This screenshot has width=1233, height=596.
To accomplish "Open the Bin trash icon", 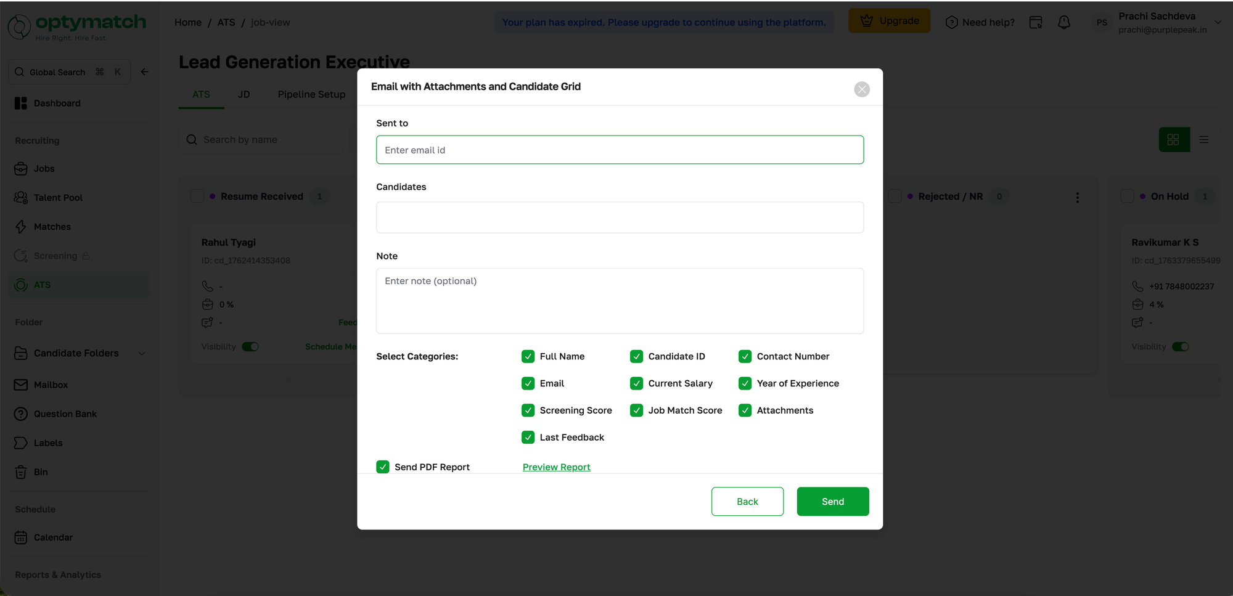I will click(x=21, y=472).
